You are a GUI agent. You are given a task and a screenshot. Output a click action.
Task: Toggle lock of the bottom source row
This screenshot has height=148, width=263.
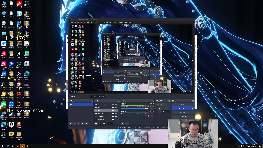116,120
